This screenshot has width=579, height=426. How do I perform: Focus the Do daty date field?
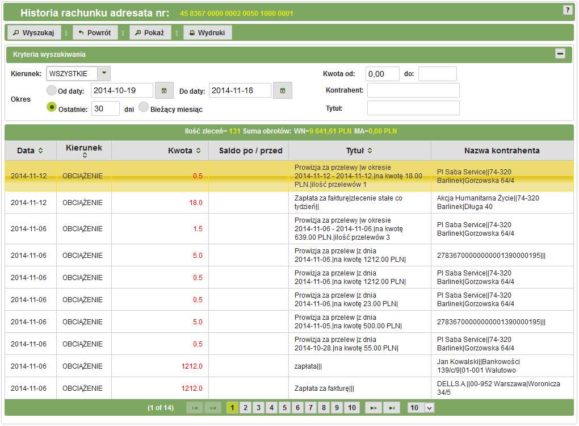pos(240,90)
